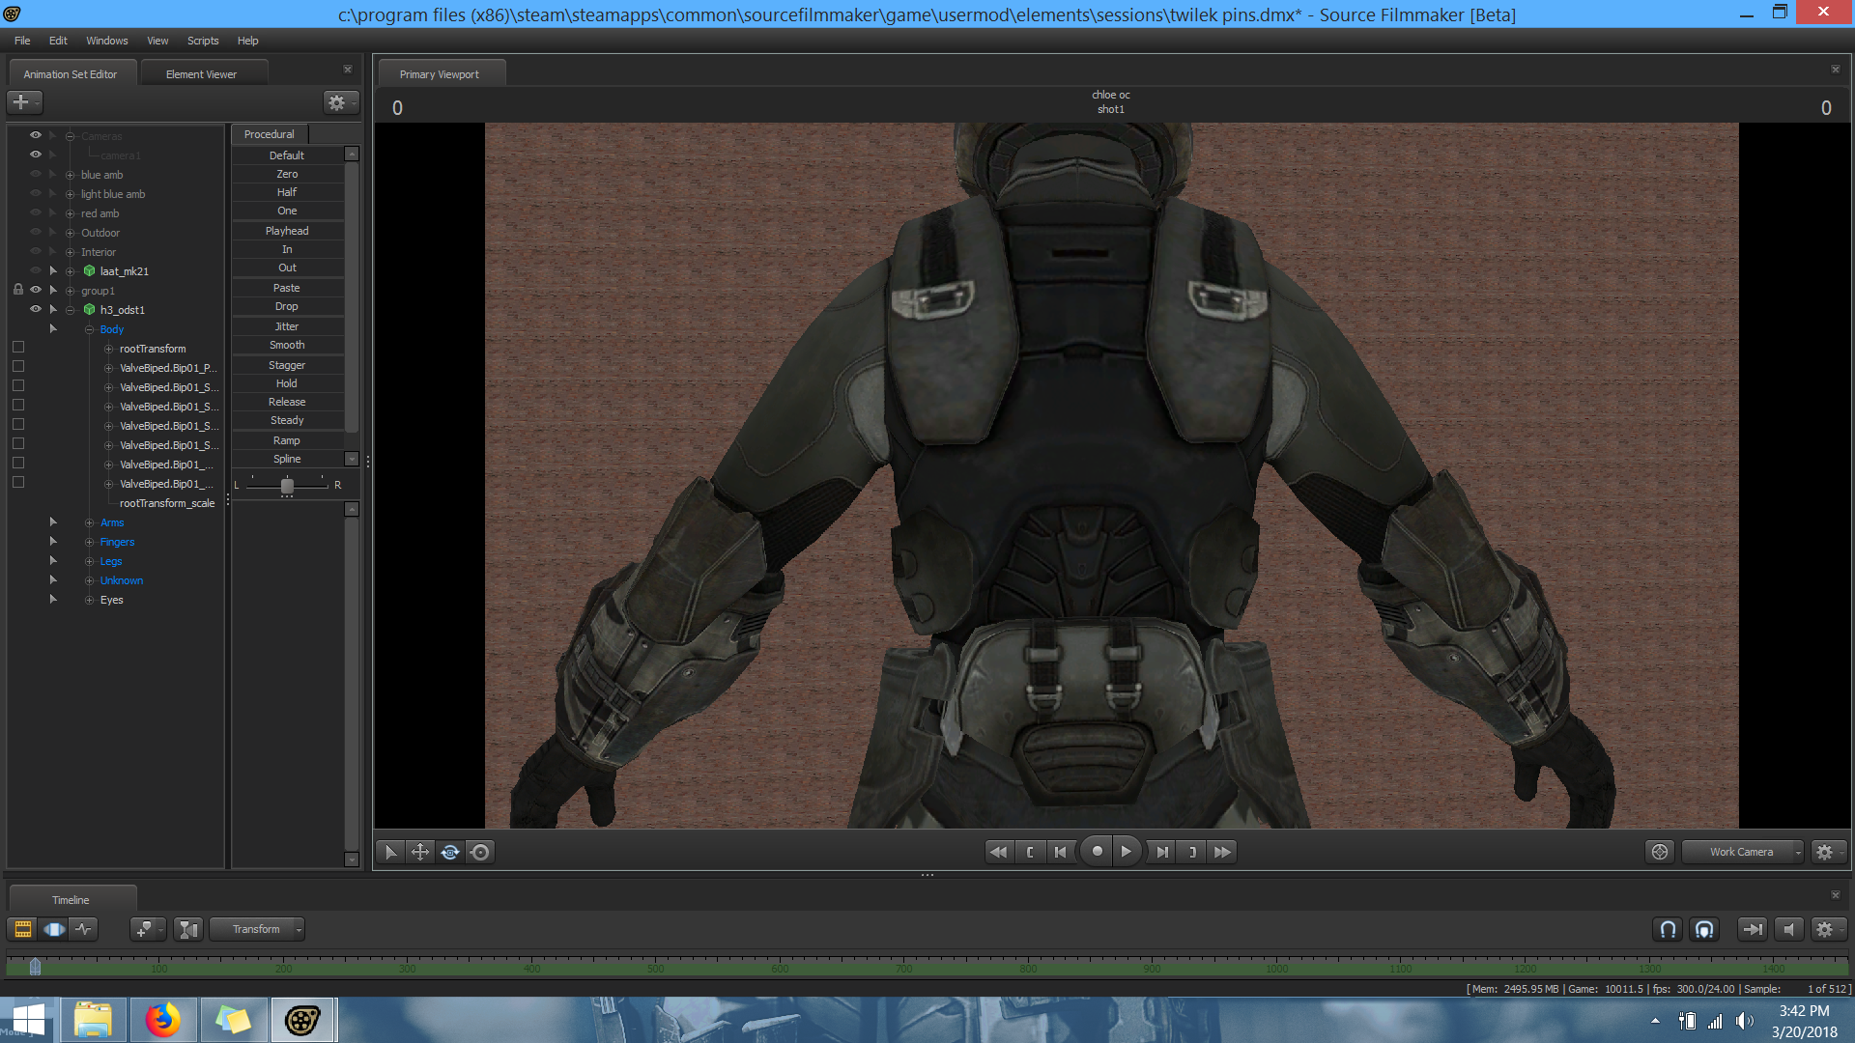This screenshot has width=1855, height=1043.
Task: Click the add animation set plus button
Action: 21,101
